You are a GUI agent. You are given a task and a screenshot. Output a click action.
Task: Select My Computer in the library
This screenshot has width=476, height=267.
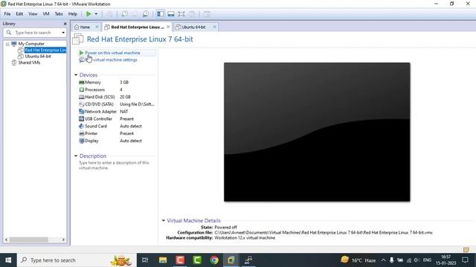tap(31, 44)
